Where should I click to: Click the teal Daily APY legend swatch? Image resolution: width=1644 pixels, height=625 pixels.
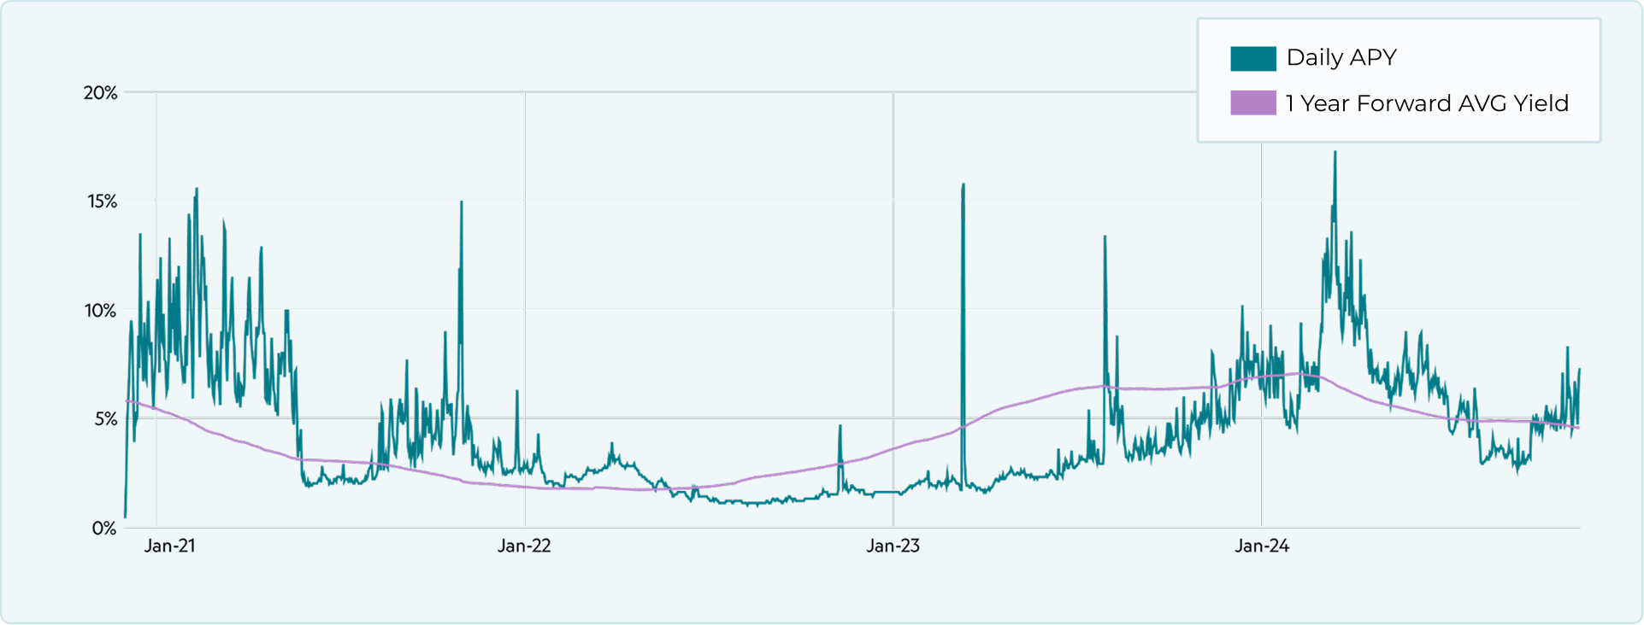[1252, 58]
